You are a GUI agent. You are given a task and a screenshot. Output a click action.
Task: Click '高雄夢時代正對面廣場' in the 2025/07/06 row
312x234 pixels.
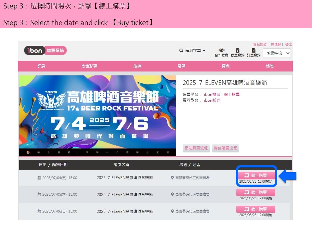(x=192, y=211)
